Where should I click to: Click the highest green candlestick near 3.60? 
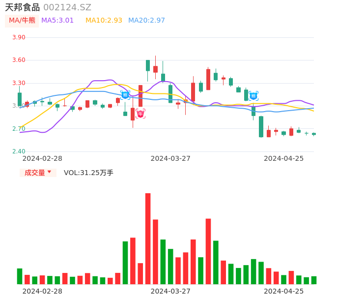tap(148, 65)
